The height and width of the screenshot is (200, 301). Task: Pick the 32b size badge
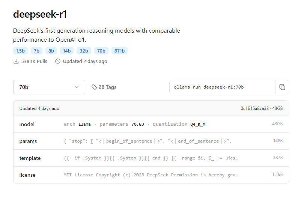point(84,51)
